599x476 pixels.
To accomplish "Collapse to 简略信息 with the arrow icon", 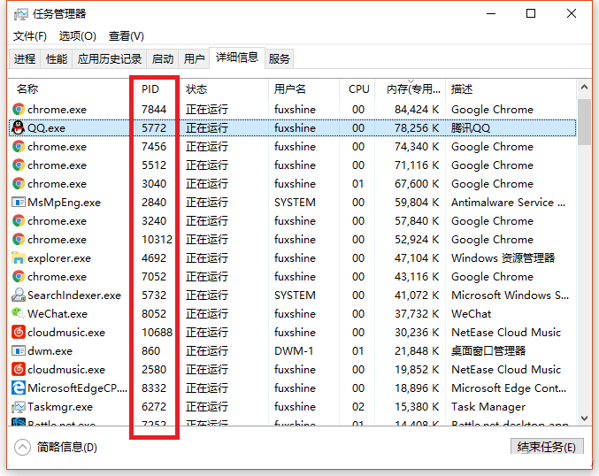I will click(22, 448).
